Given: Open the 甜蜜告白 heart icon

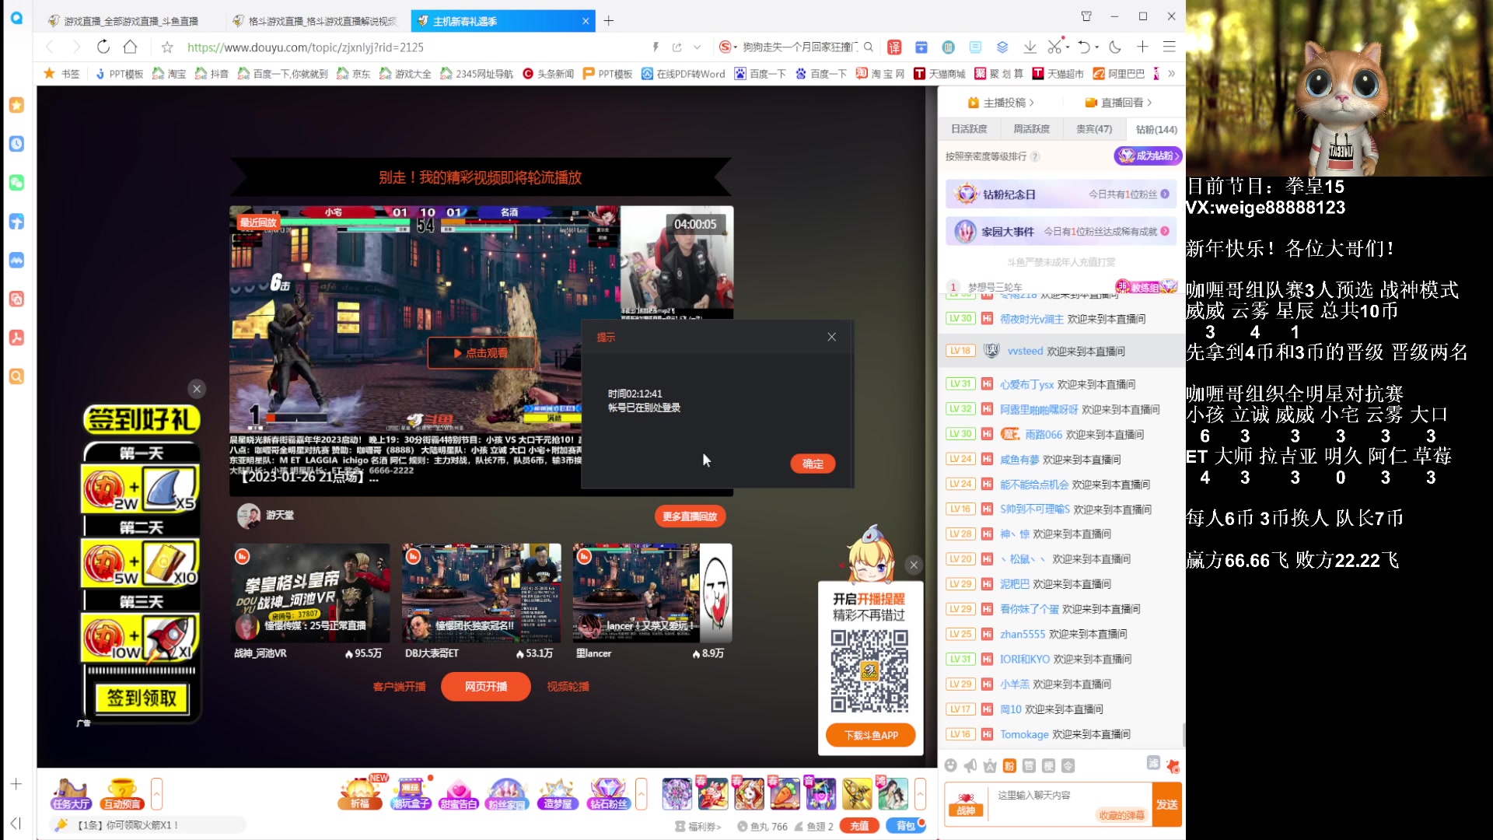Looking at the screenshot, I should click(459, 793).
